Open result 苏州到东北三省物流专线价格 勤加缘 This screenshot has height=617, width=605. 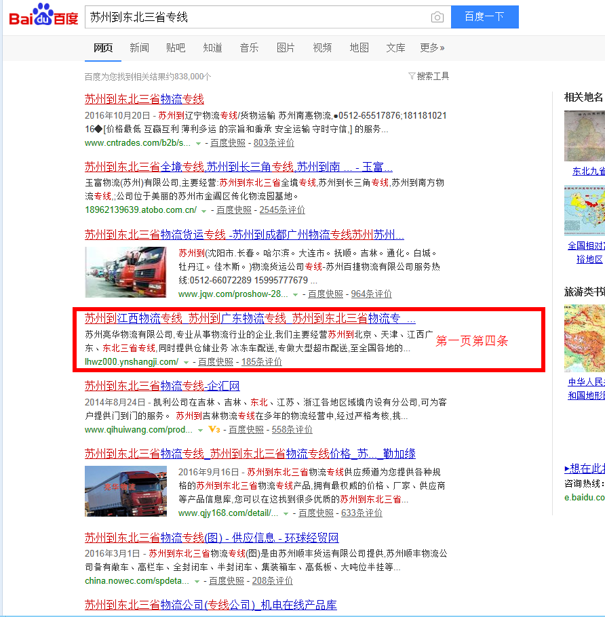250,454
